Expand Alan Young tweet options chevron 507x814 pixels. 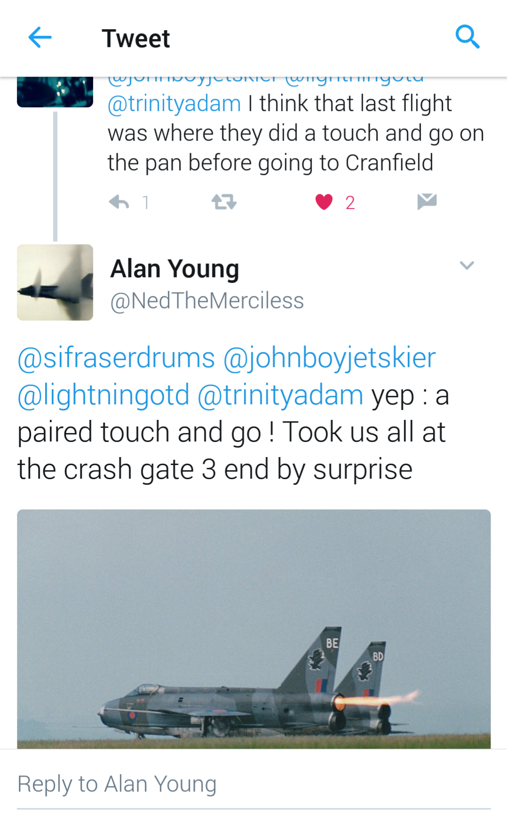pyautogui.click(x=467, y=265)
